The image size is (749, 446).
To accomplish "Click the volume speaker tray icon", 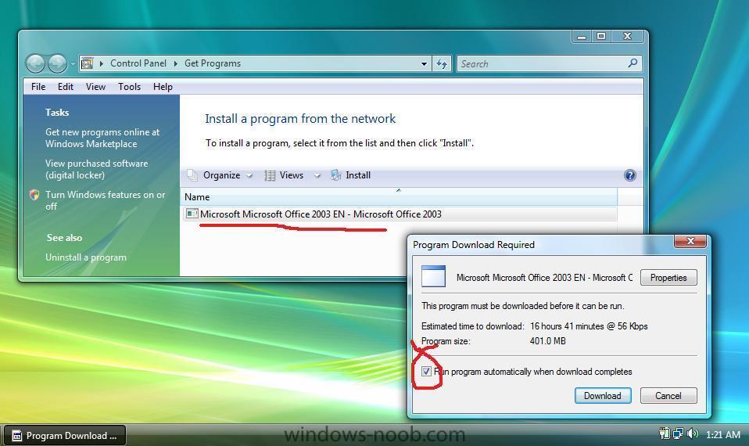I will [692, 433].
